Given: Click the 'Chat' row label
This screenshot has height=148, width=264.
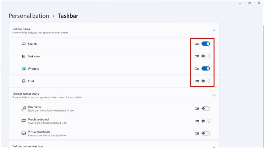Looking at the screenshot, I should click(x=31, y=81).
